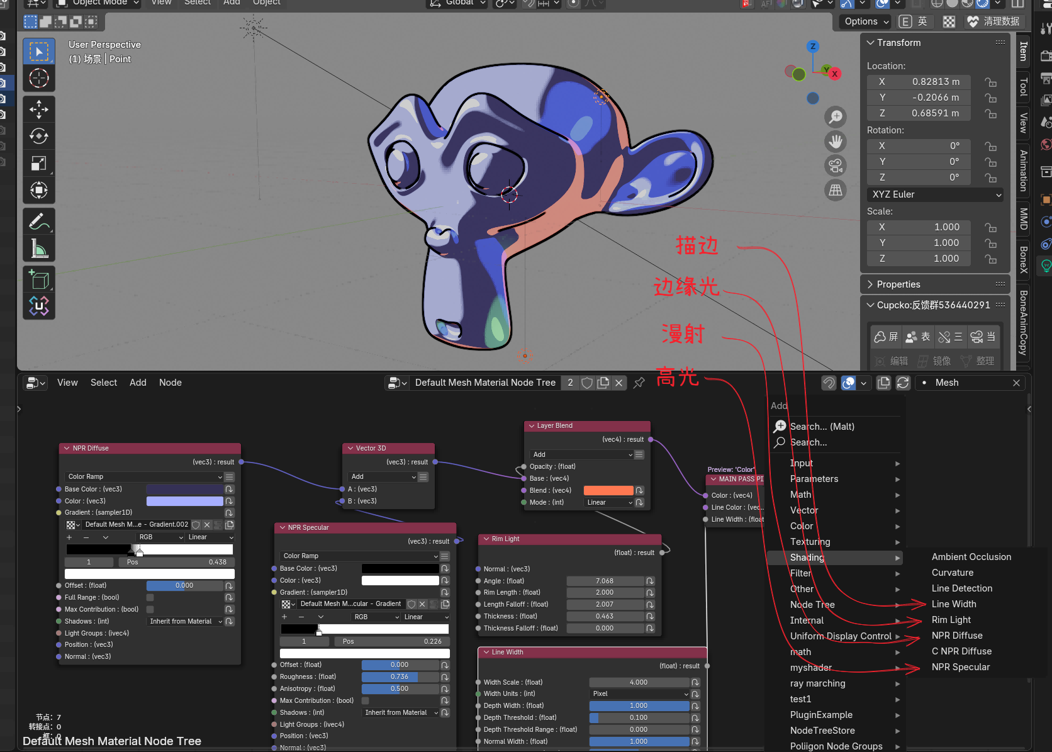Click the Roughness value field
1052x752 pixels.
400,676
